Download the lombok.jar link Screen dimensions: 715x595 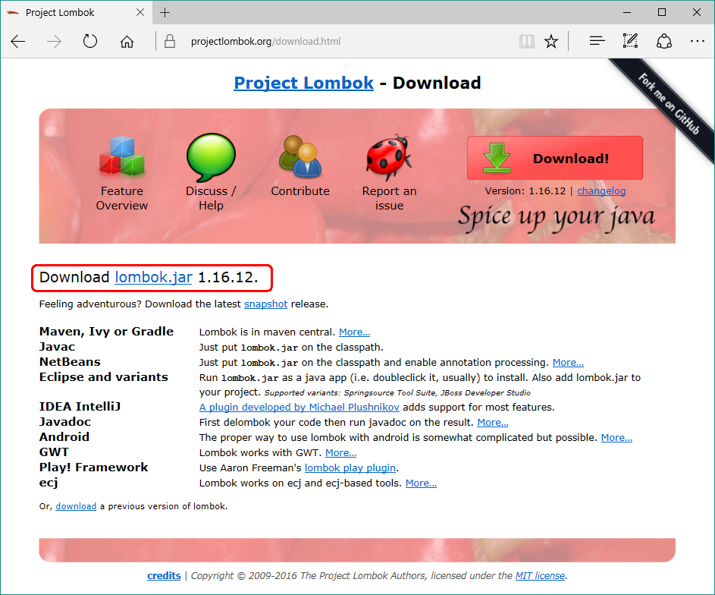point(153,277)
